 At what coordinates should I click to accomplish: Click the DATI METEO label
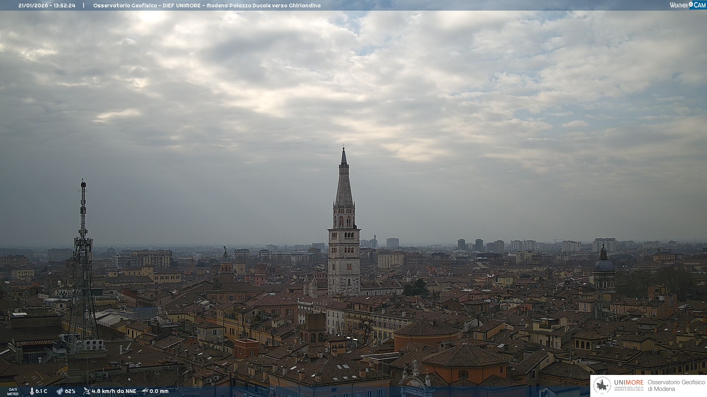[x=13, y=391]
